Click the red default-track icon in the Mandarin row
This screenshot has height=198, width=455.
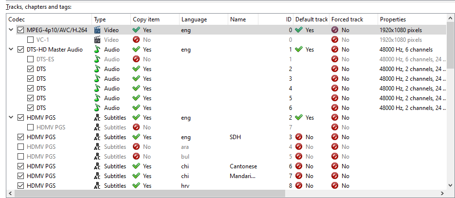pos(299,176)
